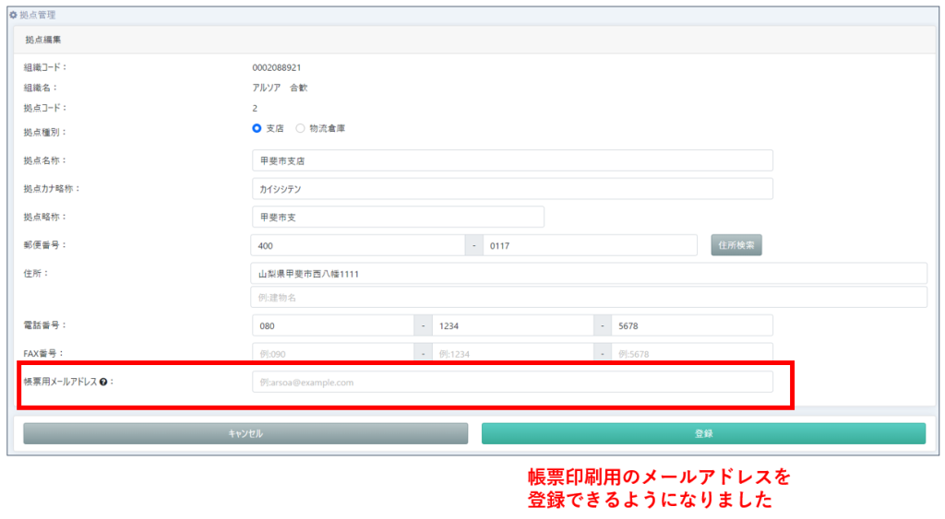Click the building name field 例:建物名
This screenshot has width=945, height=519.
point(588,297)
